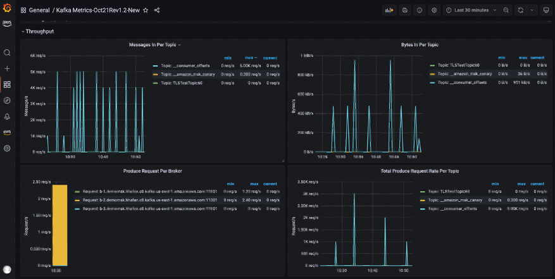
Task: Open the Explore compass icon
Action: pyautogui.click(x=7, y=100)
